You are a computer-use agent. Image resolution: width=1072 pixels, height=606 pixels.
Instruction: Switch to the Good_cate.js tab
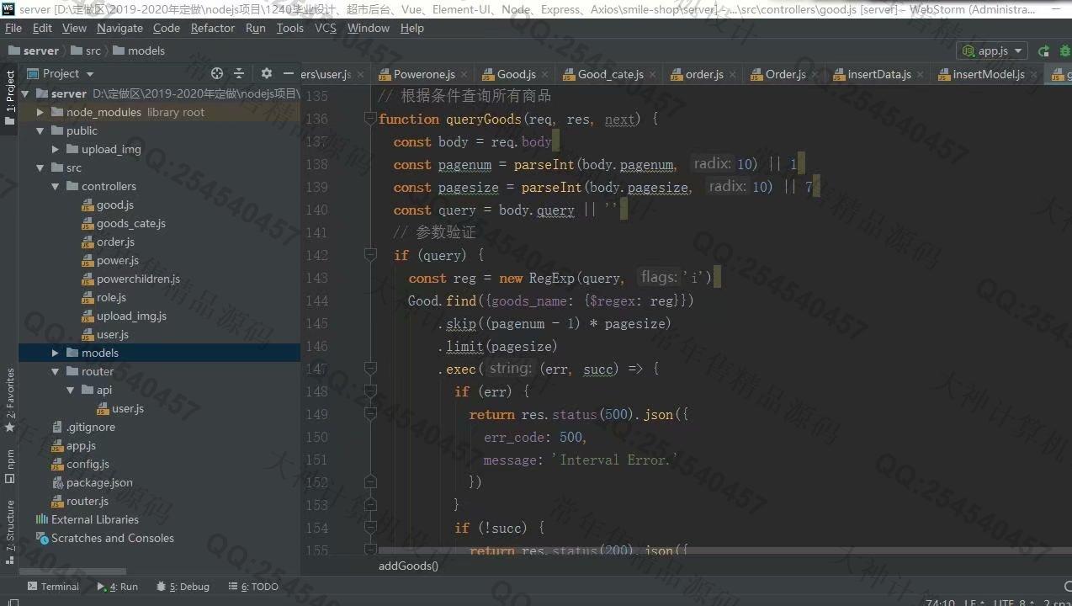coord(610,74)
